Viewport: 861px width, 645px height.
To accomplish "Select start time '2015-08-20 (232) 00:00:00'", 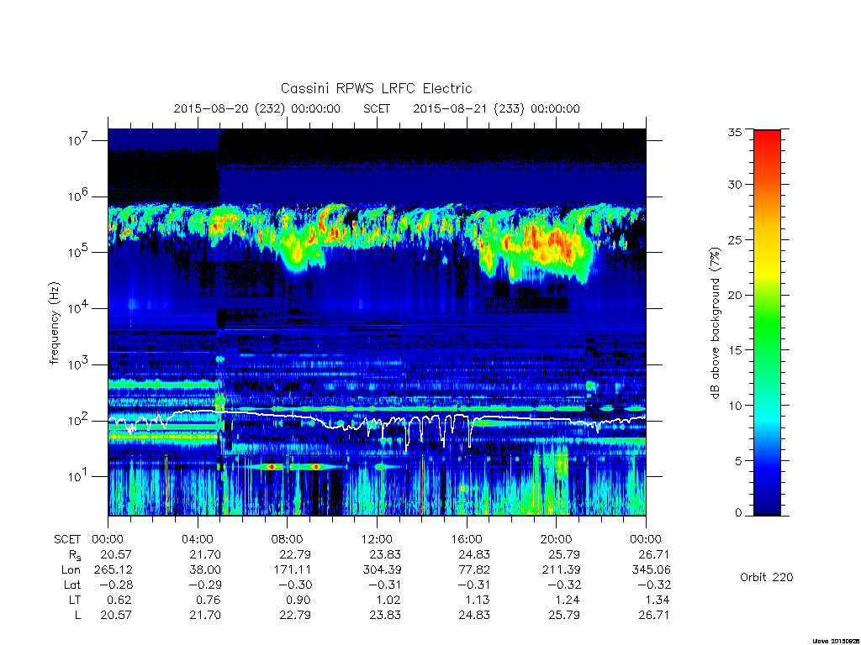I will point(257,108).
